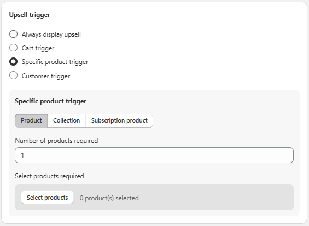Click the 'Specific product trigger' radio label
309x226 pixels.
click(x=55, y=62)
